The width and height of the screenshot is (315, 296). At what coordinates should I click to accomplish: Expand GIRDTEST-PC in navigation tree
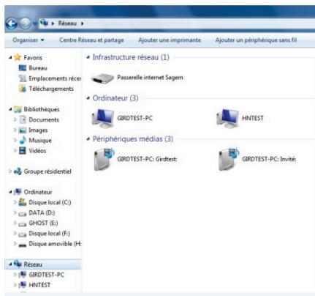tap(15, 275)
